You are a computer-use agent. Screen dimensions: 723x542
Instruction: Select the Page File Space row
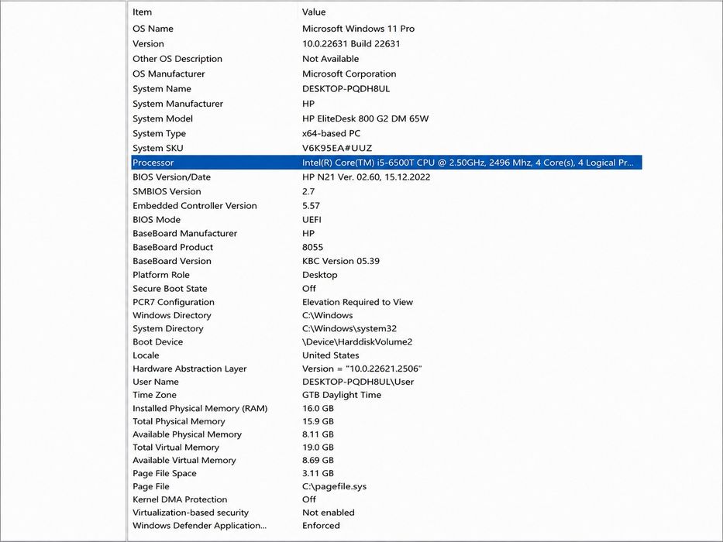click(x=387, y=473)
